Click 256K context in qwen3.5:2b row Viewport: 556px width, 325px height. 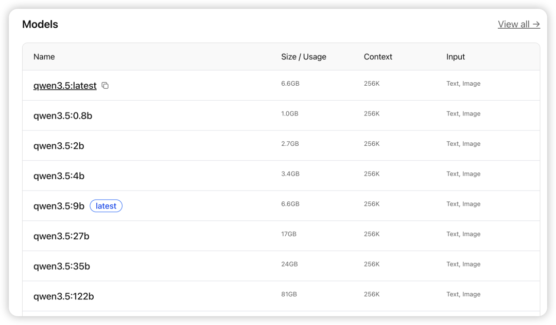[x=372, y=144]
